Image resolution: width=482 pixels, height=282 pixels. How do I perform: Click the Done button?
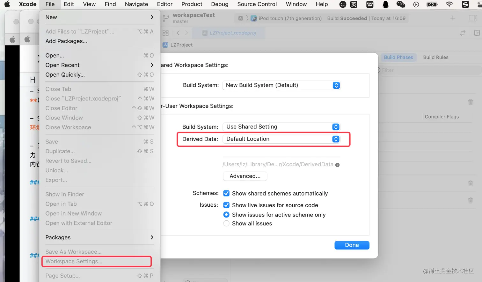tap(352, 245)
